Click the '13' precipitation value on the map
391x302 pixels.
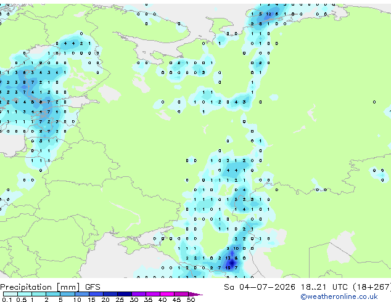[x=228, y=258]
